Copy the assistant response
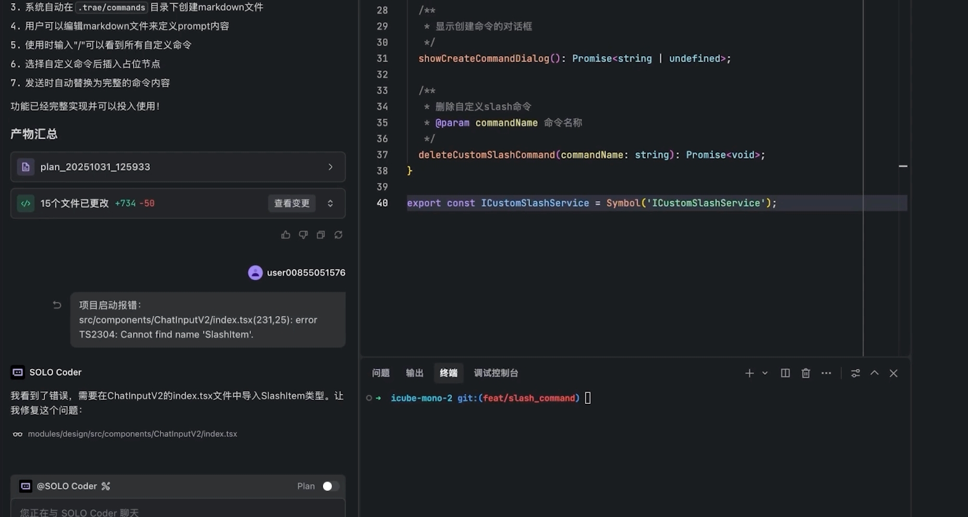 [321, 235]
